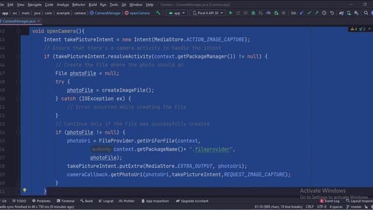Open the TODO tool window

point(19,201)
